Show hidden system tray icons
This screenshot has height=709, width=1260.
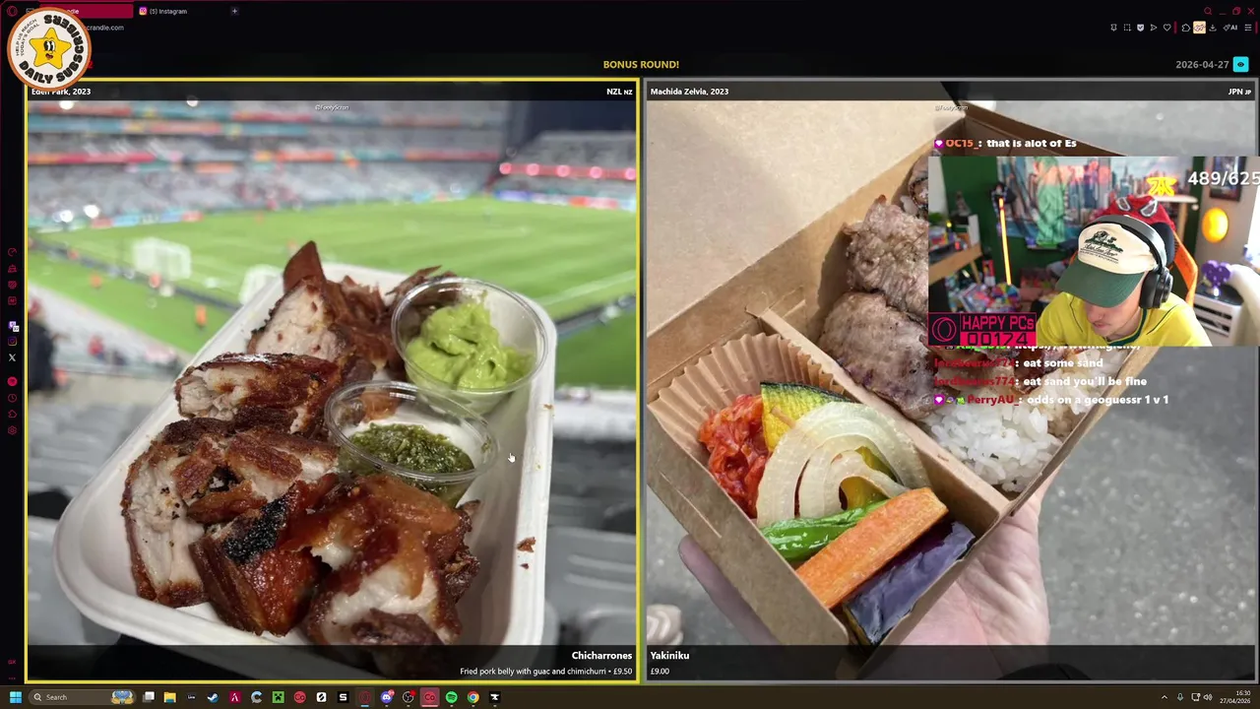tap(1164, 697)
